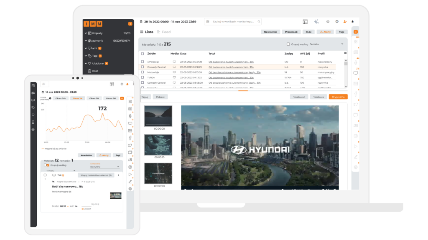Export with the XLSx button
428x240 pixels.
coord(308,32)
